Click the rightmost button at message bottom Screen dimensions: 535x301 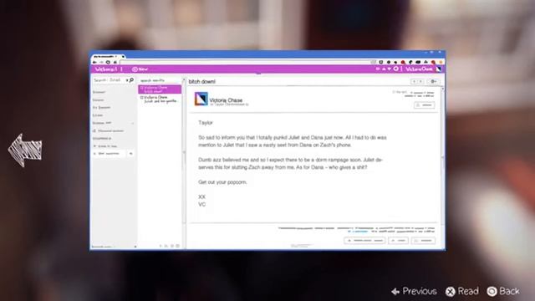coord(423,241)
